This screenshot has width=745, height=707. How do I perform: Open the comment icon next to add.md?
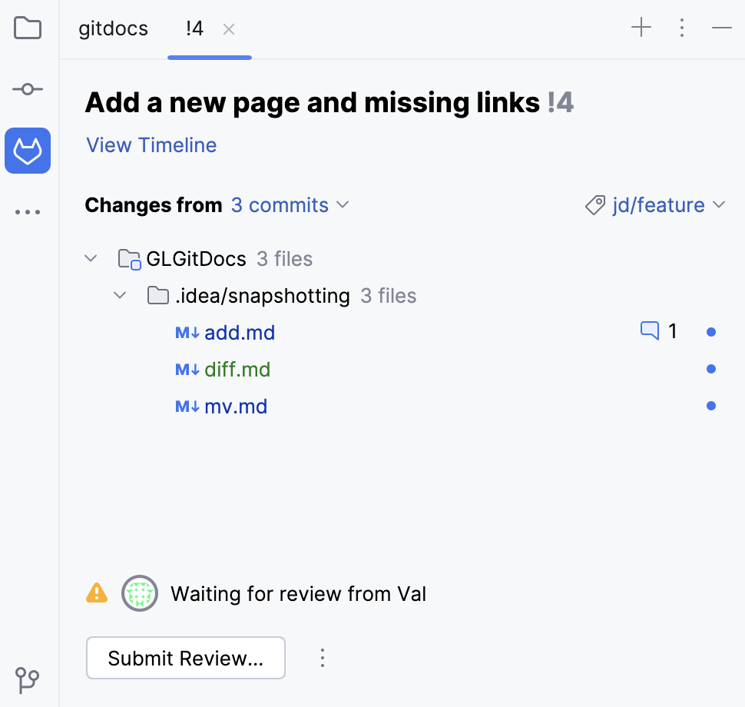coord(649,330)
